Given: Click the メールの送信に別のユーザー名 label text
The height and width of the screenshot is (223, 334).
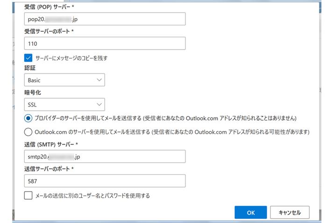Looking at the screenshot, I should coord(92,195).
